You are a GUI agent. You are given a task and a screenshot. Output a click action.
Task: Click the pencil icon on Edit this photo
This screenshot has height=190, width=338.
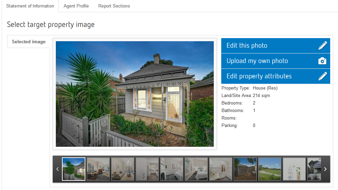pos(322,46)
